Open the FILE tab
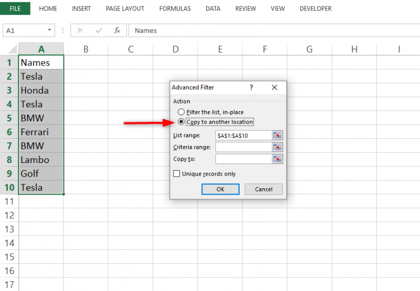 click(15, 9)
